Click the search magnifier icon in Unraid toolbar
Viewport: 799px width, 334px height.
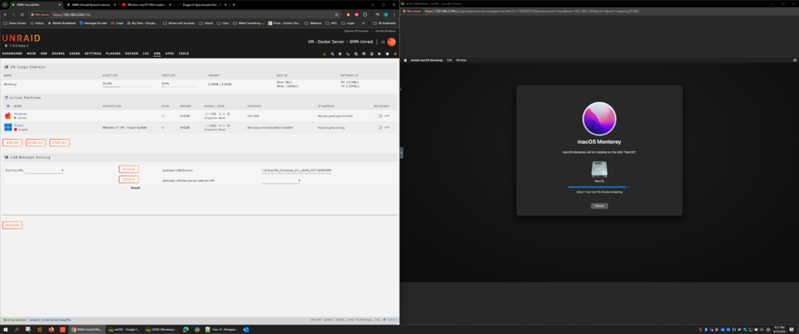click(x=332, y=54)
